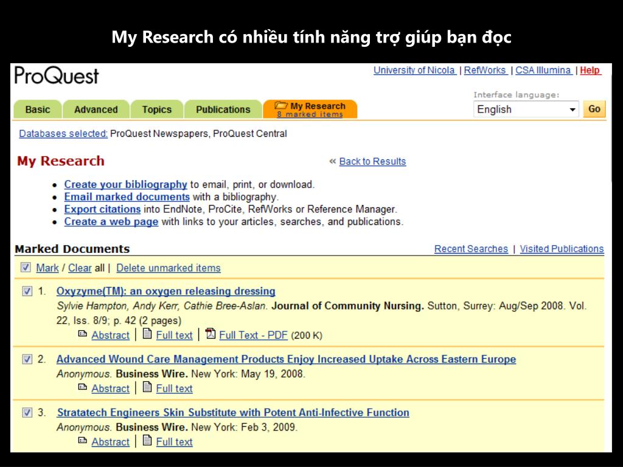Open Visited Publications
Viewport: 623px width, 467px height.
[x=562, y=249]
